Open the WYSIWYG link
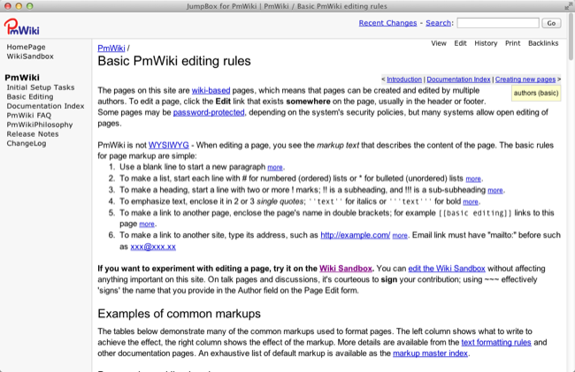The height and width of the screenshot is (372, 575). [169, 146]
